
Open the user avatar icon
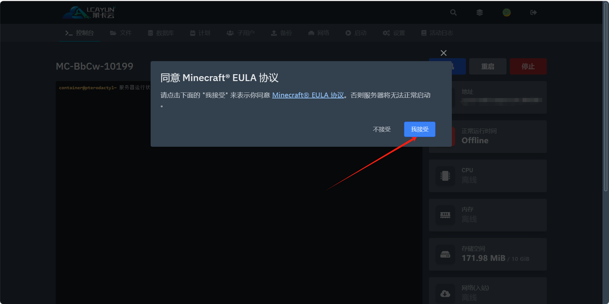click(507, 12)
